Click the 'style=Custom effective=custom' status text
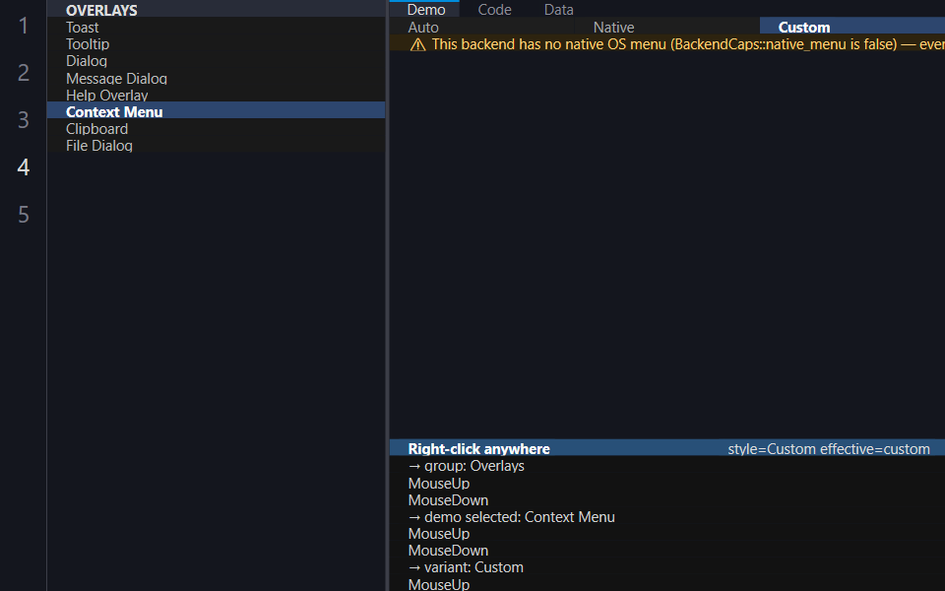 [829, 449]
